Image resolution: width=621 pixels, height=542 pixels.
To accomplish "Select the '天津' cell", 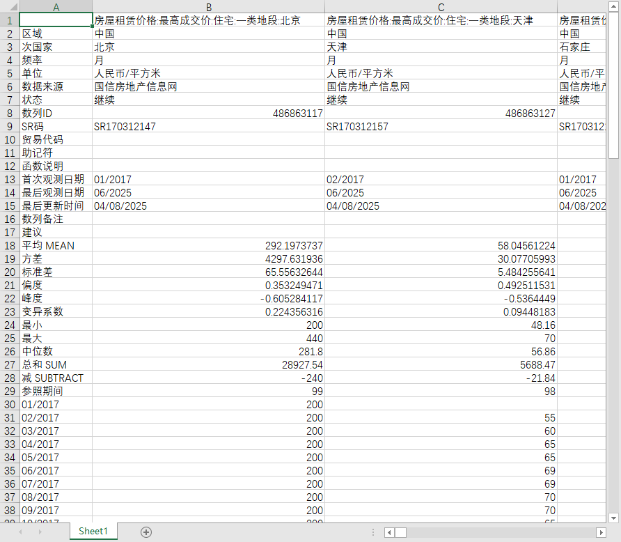I will coord(441,47).
